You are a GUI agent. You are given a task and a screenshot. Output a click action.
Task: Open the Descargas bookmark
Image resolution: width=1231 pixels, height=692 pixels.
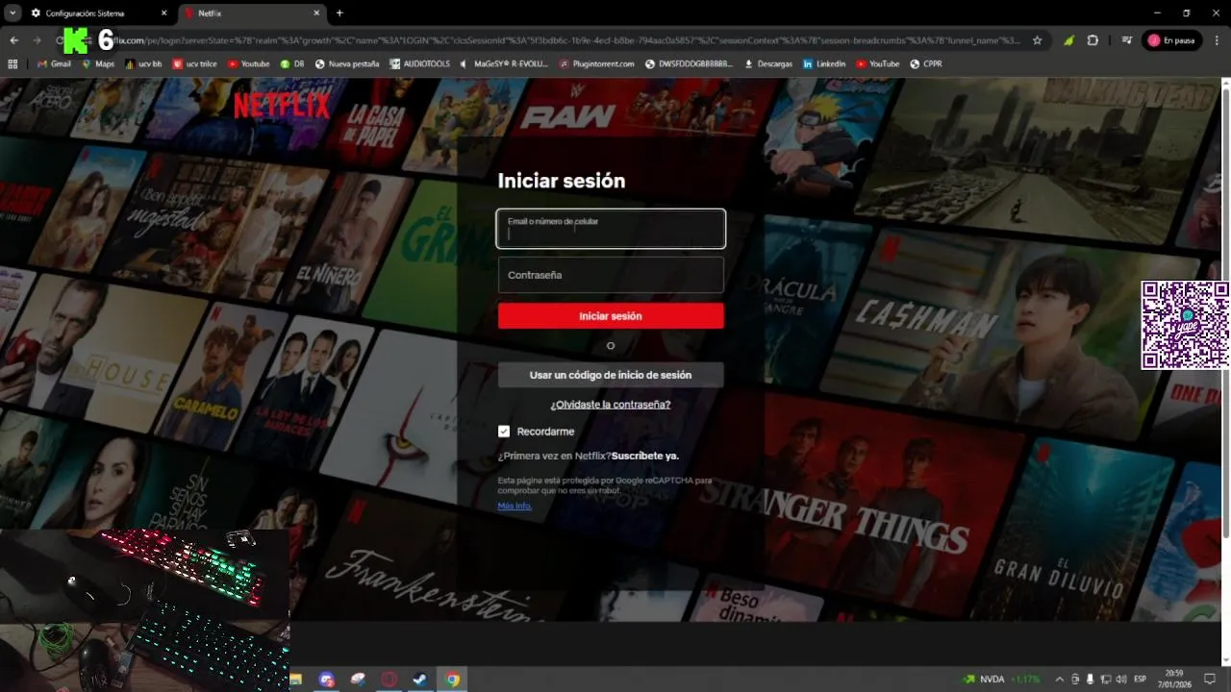pyautogui.click(x=768, y=64)
